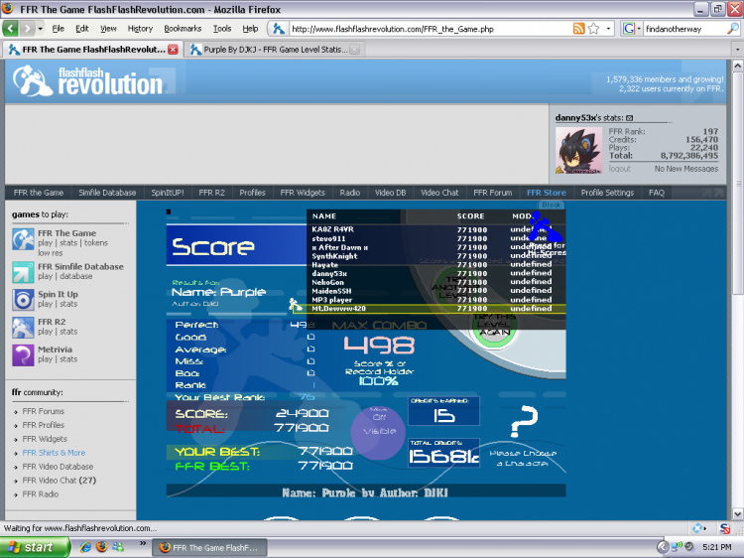Screen dimensions: 744x558
Task: Open the list all tabs dropdown
Action: [x=737, y=49]
